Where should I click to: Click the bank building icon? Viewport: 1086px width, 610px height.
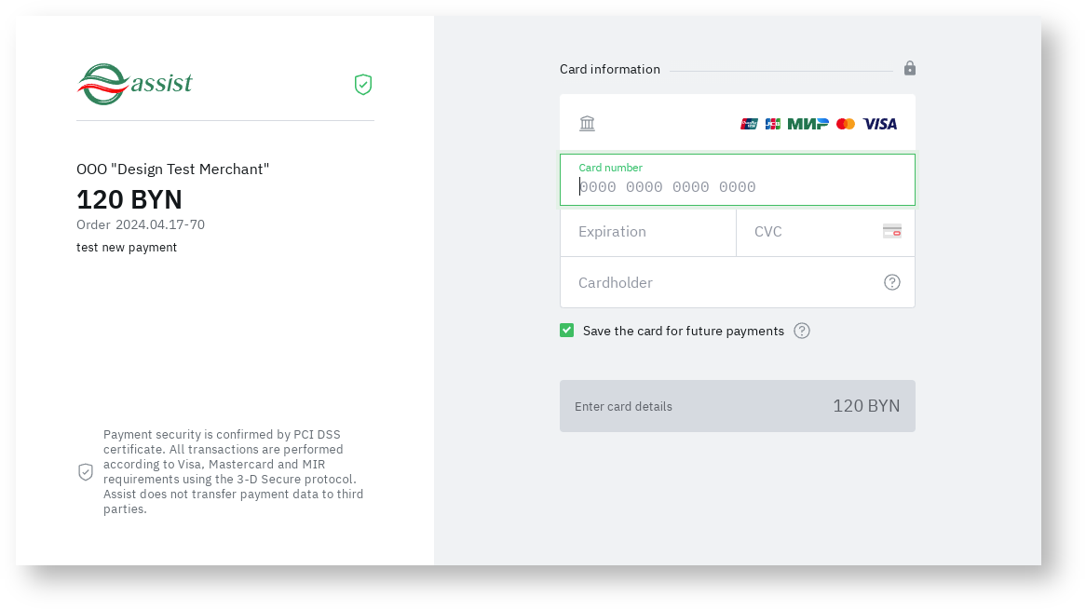click(587, 124)
